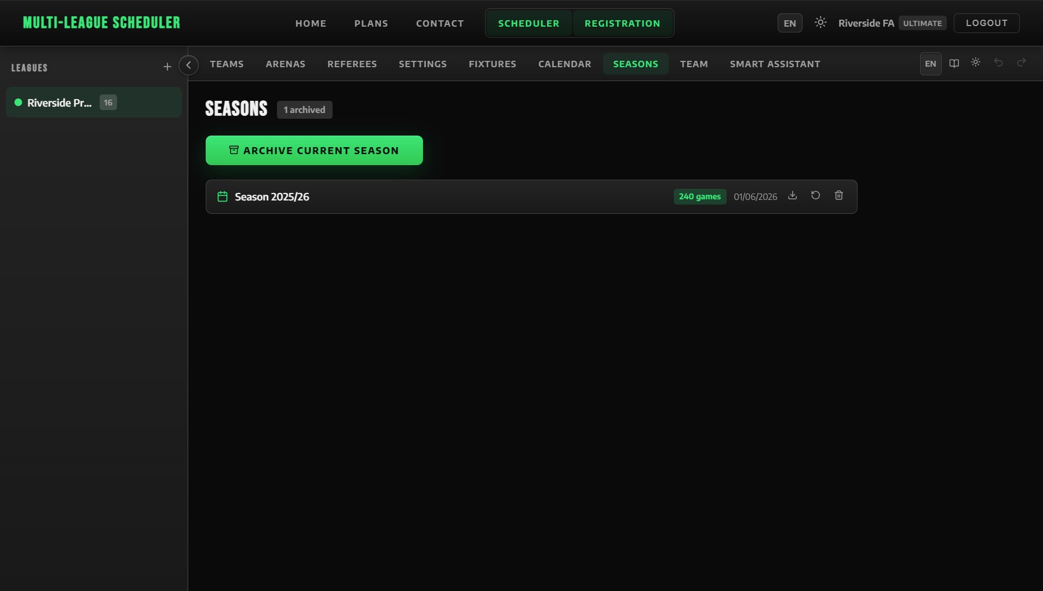
Task: Open the Smart Assistant tab
Action: click(775, 64)
